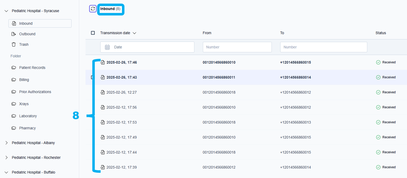The height and width of the screenshot is (178, 407).
Task: Click the fax icon on 2025-02-26, 17:46 row
Action: tap(103, 62)
